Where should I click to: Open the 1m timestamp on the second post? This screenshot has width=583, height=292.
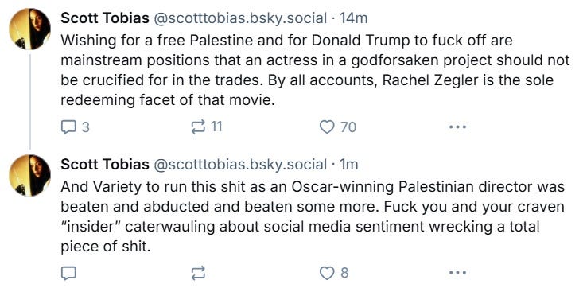pyautogui.click(x=348, y=165)
